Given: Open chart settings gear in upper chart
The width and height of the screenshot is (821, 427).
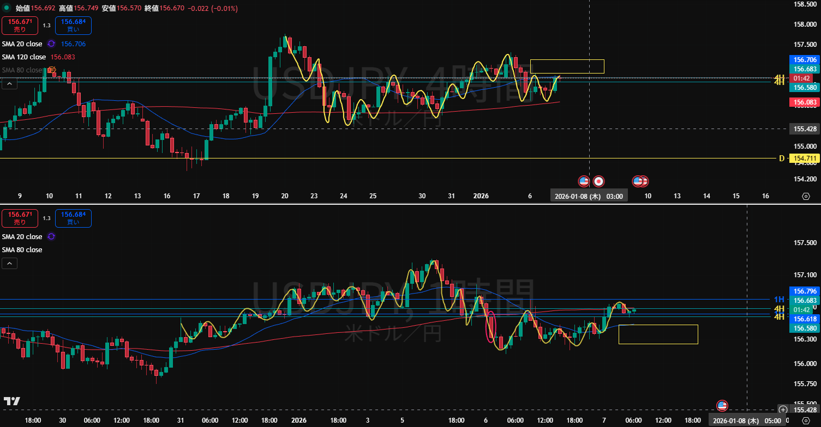Looking at the screenshot, I should point(806,196).
